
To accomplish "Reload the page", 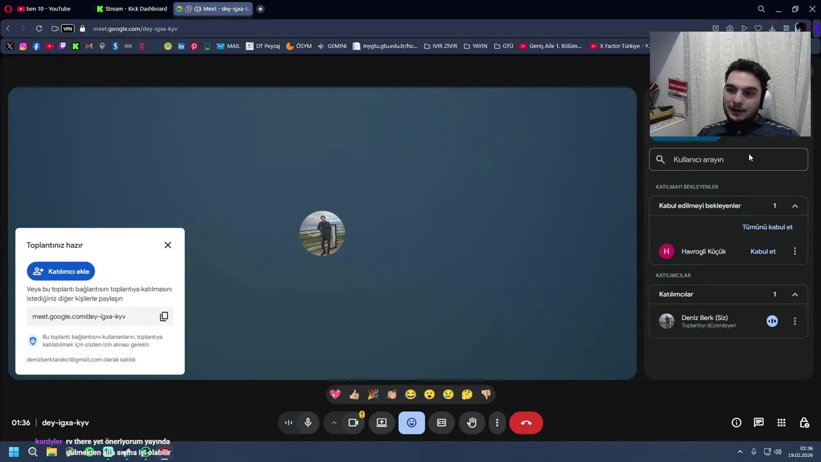I will (x=39, y=29).
